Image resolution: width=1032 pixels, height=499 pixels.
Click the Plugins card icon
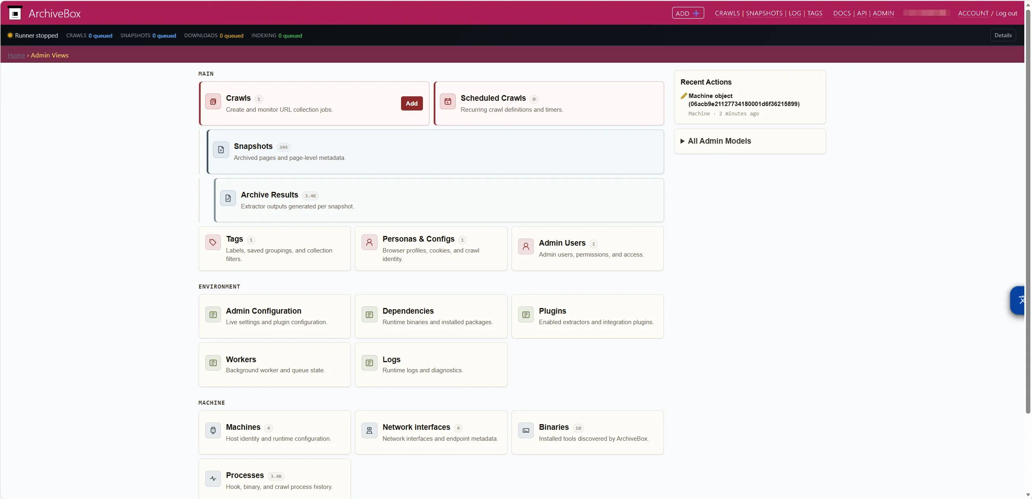[526, 314]
